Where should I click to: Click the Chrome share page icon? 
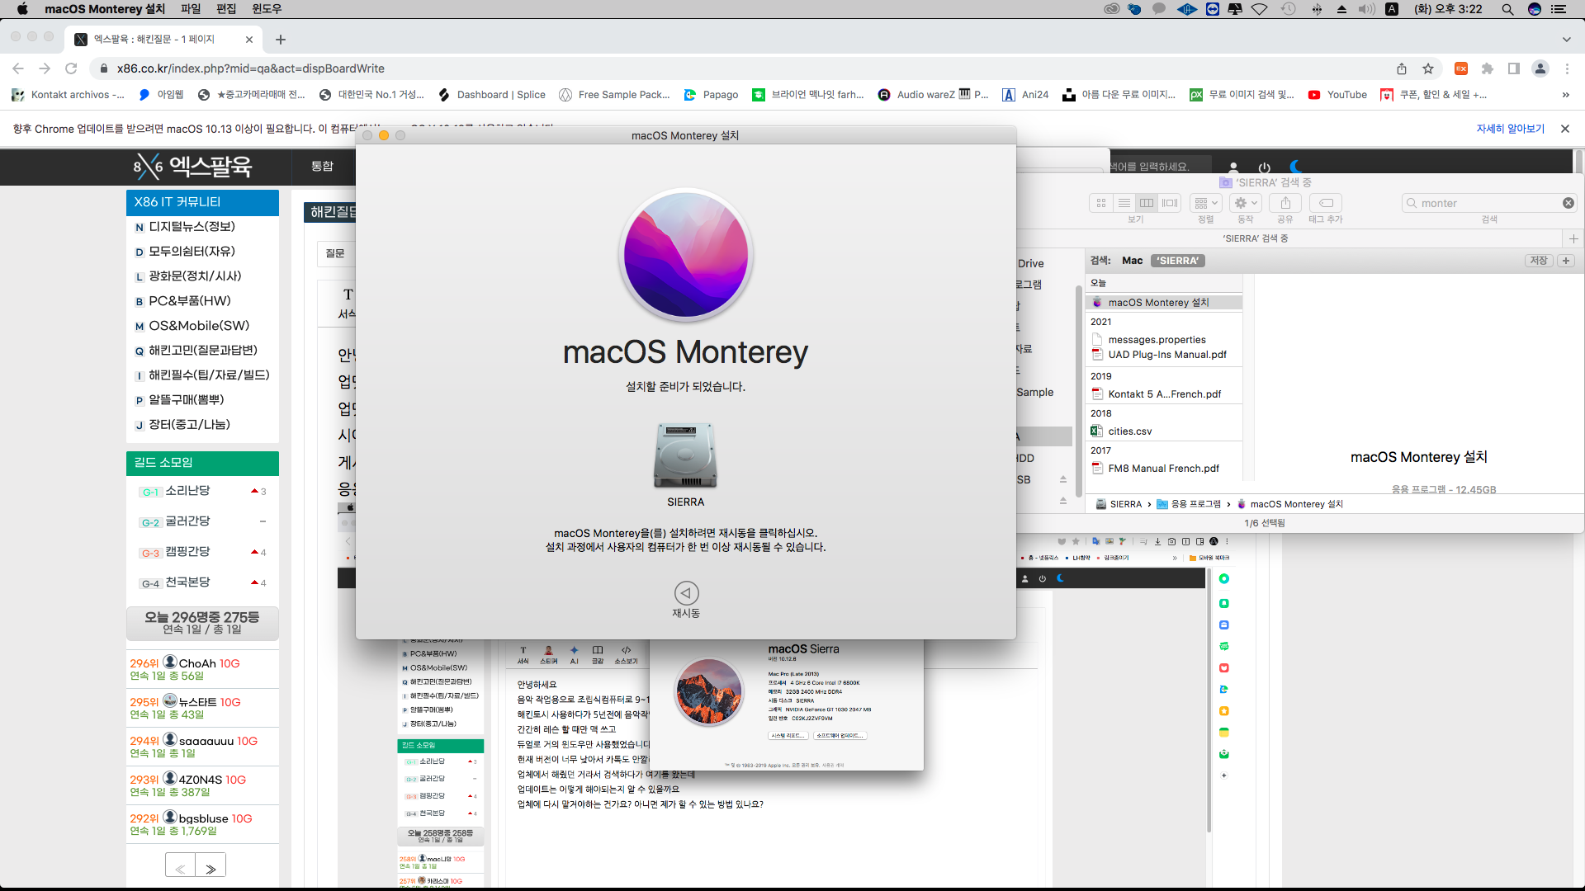coord(1402,68)
